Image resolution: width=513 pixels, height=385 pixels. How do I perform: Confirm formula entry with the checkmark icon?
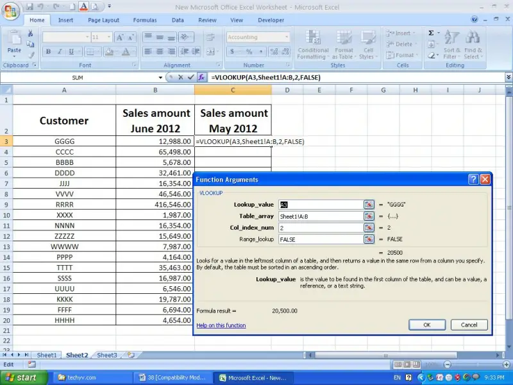pyautogui.click(x=191, y=77)
